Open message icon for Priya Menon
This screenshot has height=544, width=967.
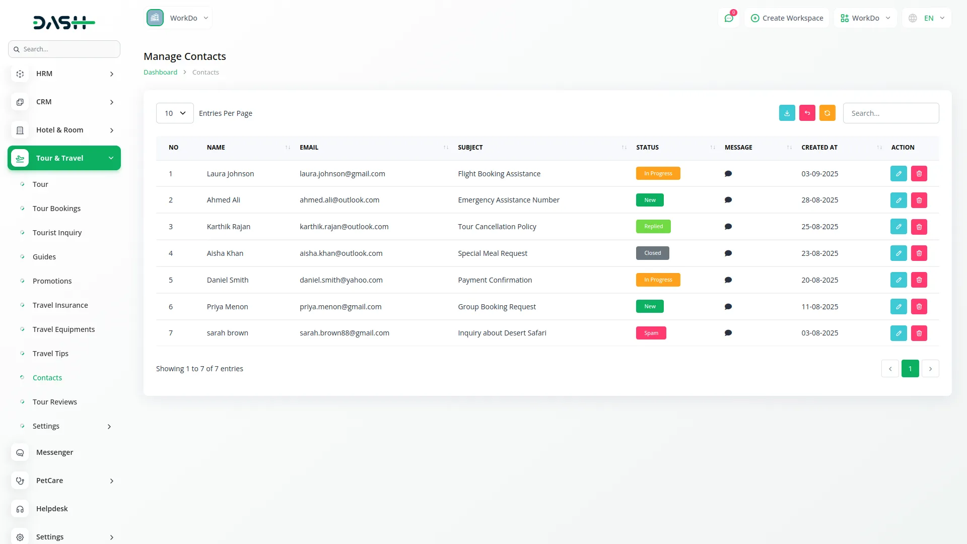click(728, 306)
